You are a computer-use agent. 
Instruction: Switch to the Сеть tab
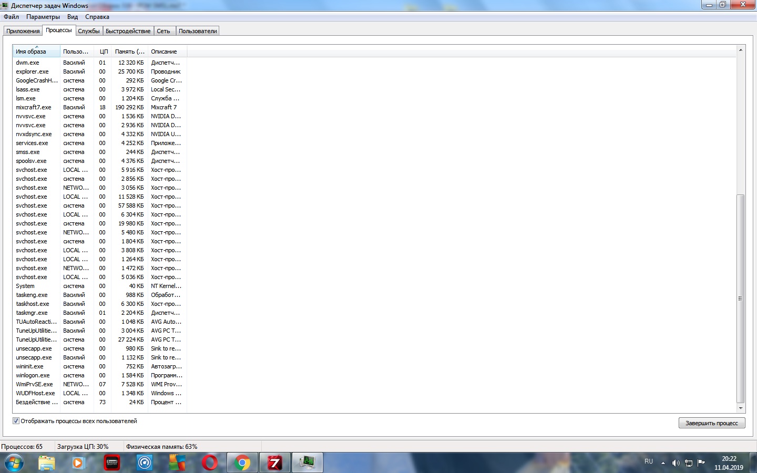point(163,31)
